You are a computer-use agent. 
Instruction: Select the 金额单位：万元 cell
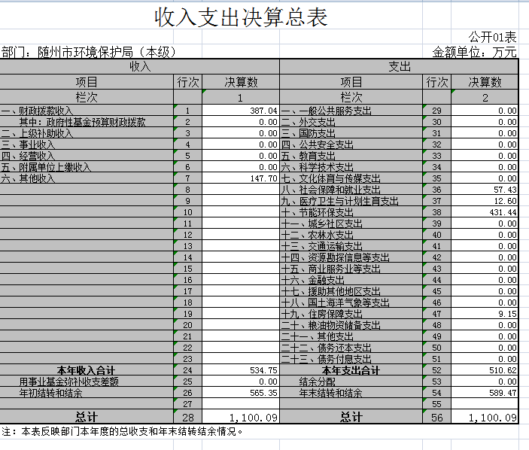click(475, 52)
